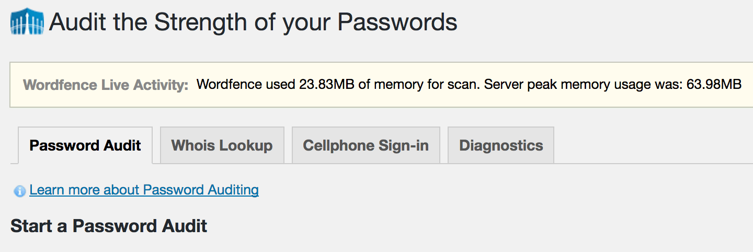The width and height of the screenshot is (753, 252).
Task: Click the 23.83MB scan memory value
Action: [x=327, y=85]
